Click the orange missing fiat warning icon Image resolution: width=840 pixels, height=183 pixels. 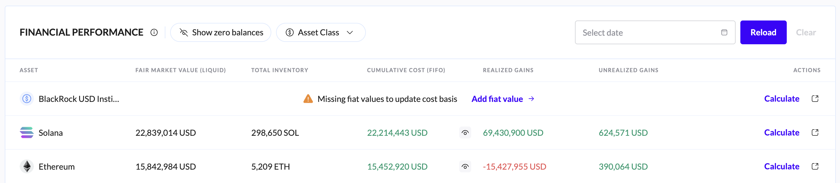pyautogui.click(x=308, y=99)
